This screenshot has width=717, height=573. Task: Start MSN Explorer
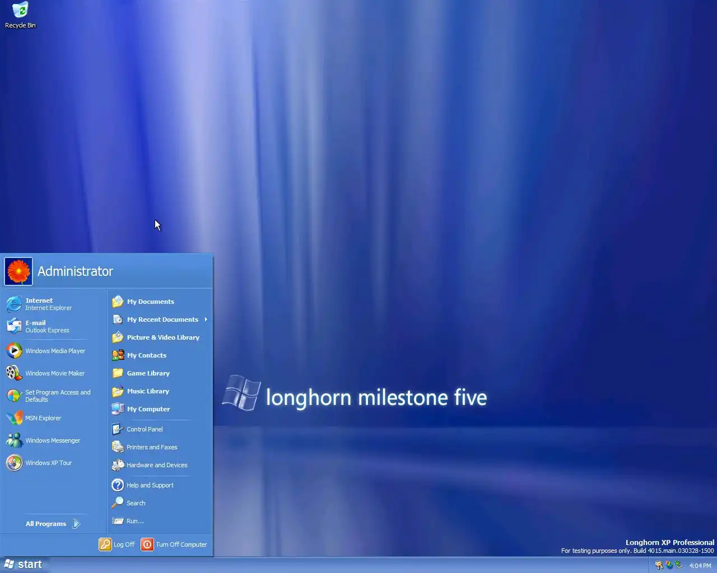click(x=54, y=418)
